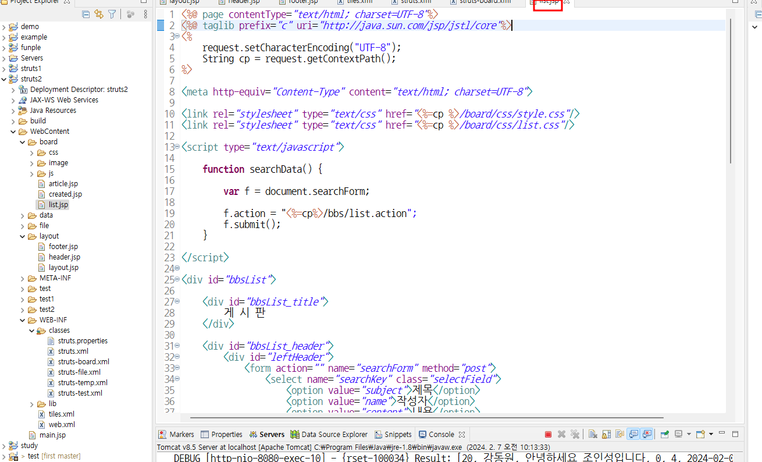Switch to the Markers tab
The height and width of the screenshot is (462, 762).
(x=176, y=434)
